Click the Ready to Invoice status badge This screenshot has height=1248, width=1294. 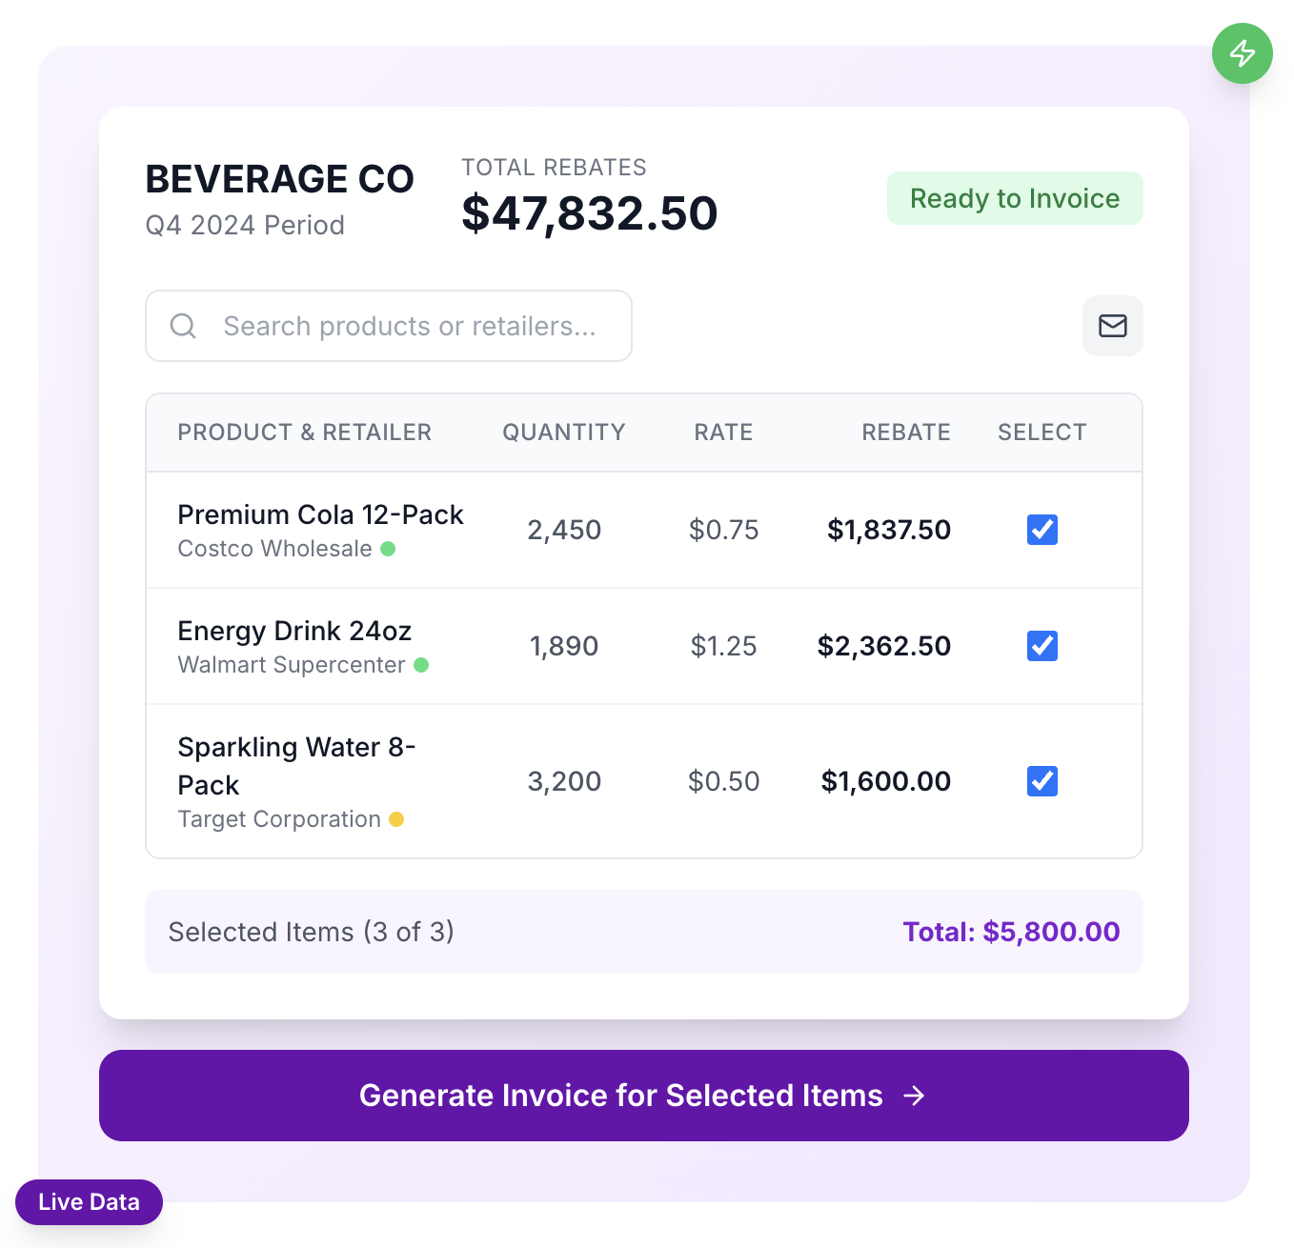1014,198
